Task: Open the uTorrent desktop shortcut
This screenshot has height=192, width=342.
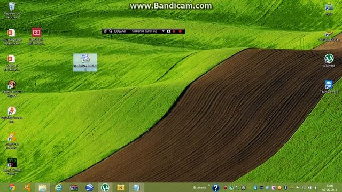Action: point(329,60)
